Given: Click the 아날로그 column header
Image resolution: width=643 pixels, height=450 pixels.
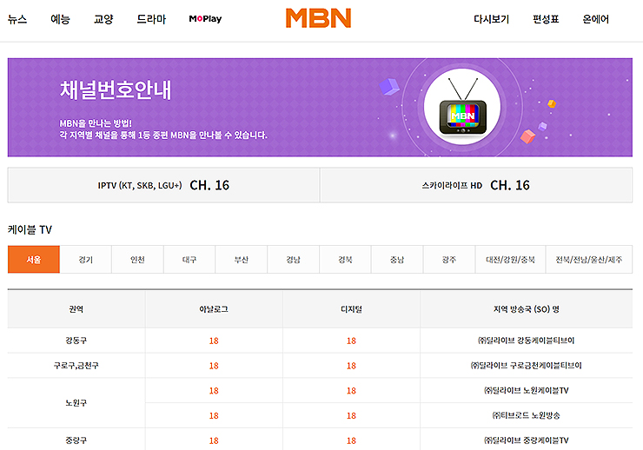Looking at the screenshot, I should coord(214,309).
